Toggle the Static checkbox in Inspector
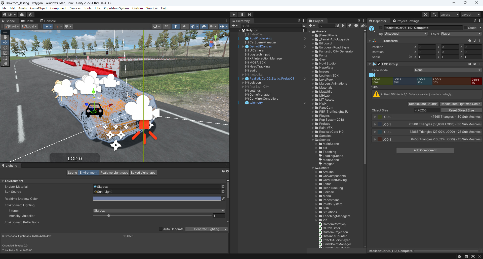Image resolution: width=483 pixels, height=259 pixels. [465, 28]
